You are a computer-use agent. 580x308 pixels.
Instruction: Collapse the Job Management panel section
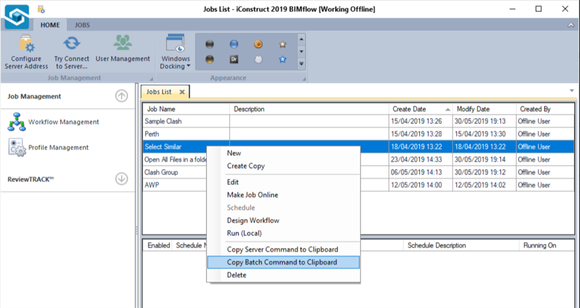click(121, 96)
